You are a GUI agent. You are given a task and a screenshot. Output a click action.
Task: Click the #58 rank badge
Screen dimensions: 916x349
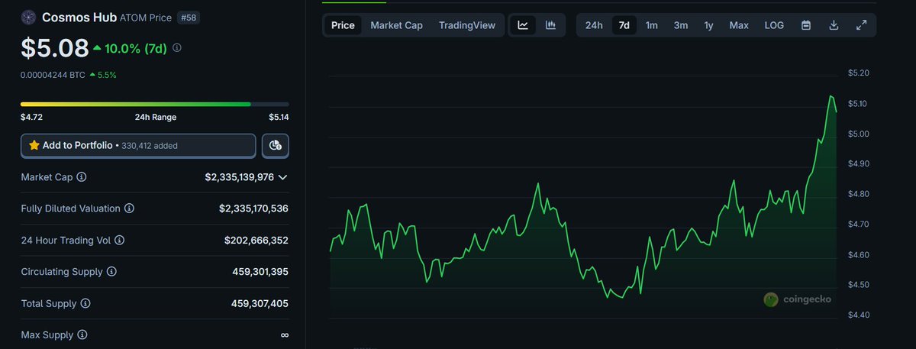[x=189, y=17]
